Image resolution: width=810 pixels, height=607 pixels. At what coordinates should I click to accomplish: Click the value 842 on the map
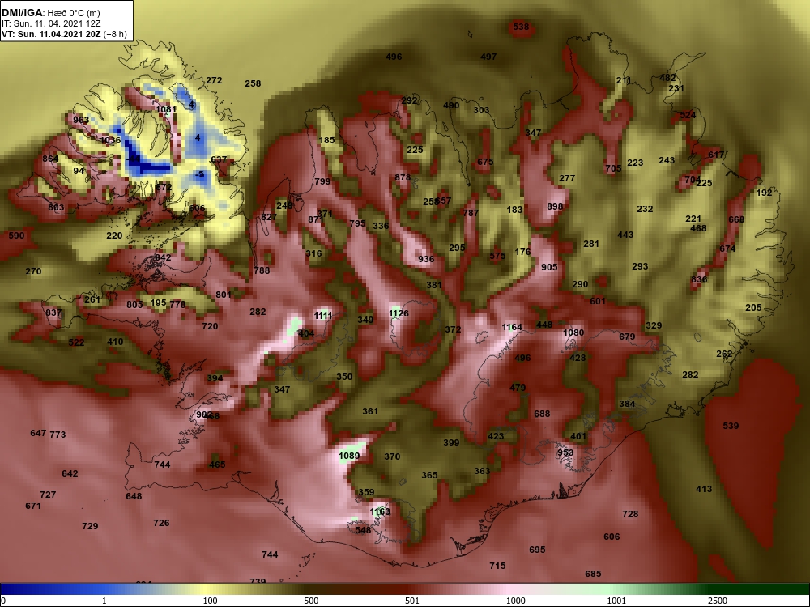163,257
